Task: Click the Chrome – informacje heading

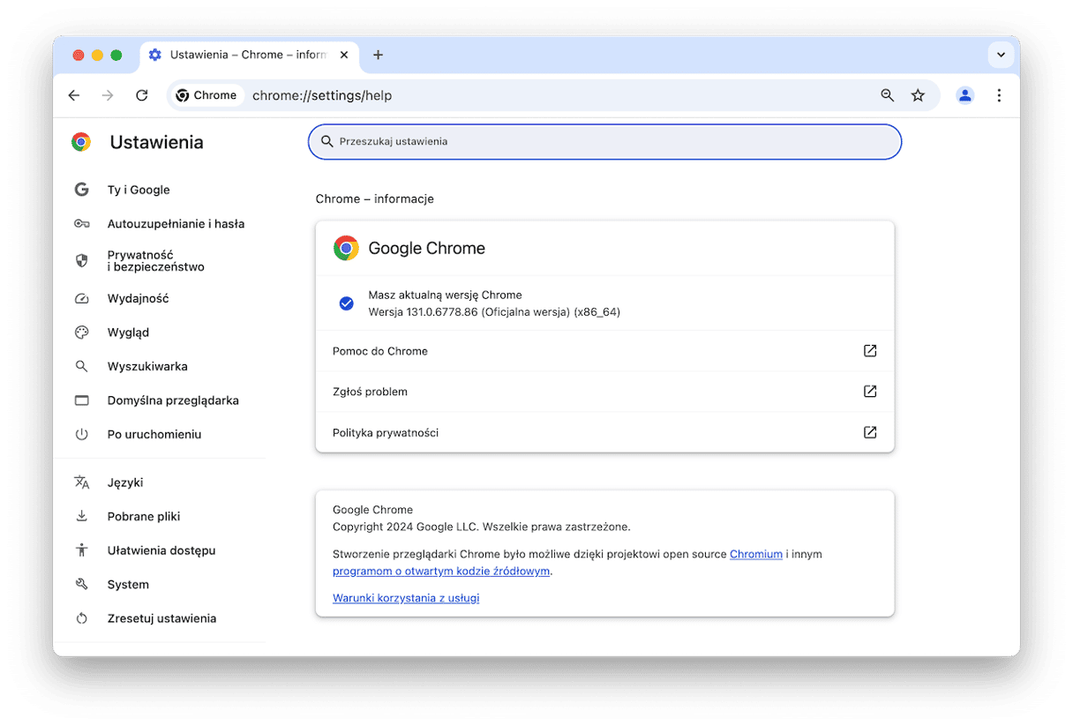Action: [x=375, y=199]
